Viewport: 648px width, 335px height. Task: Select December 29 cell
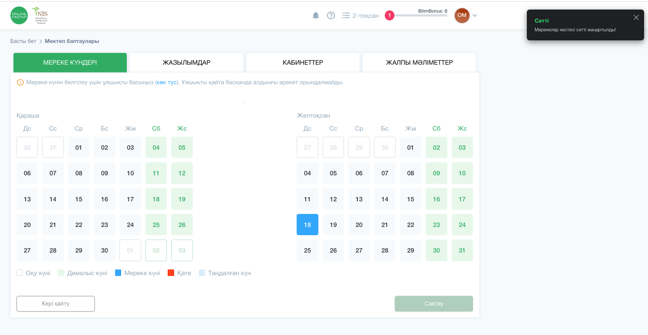[x=410, y=250]
